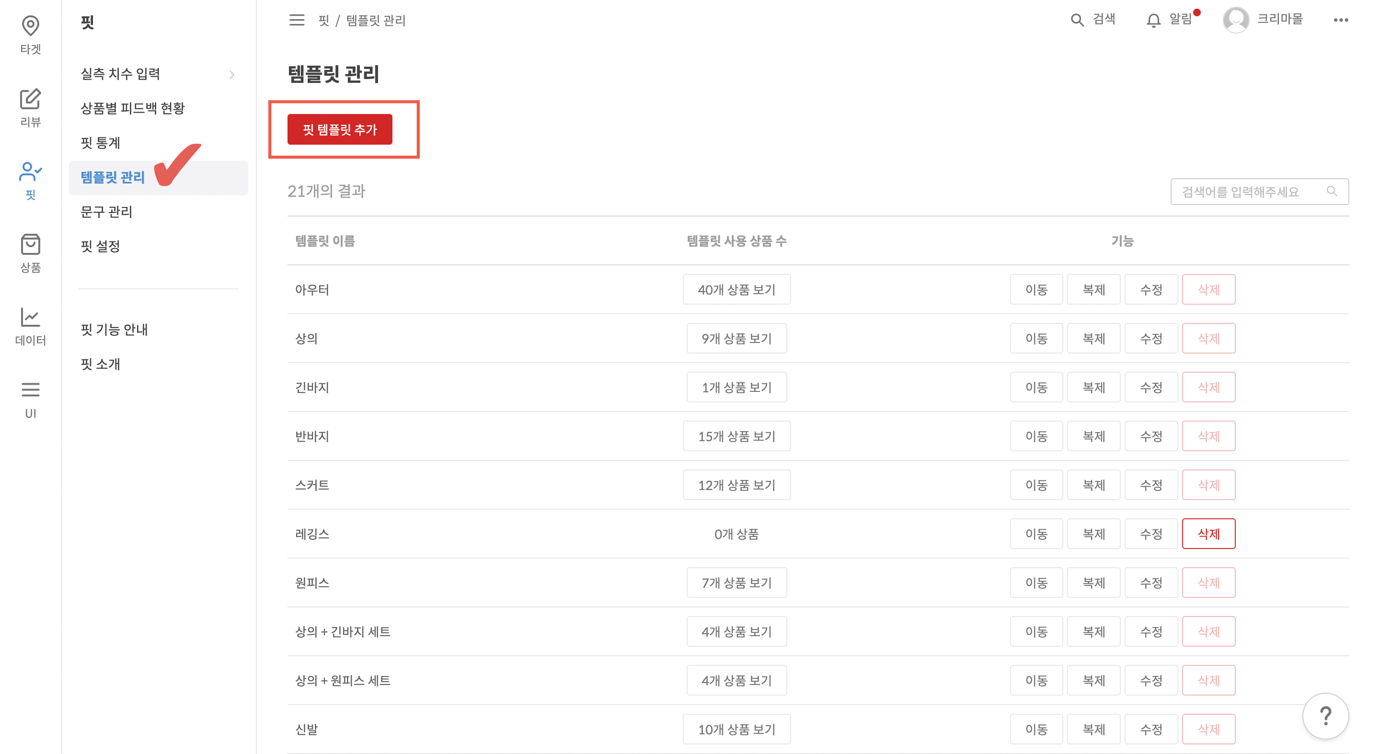Click 삭제 for the 레깅스 template
The image size is (1380, 754).
point(1208,533)
